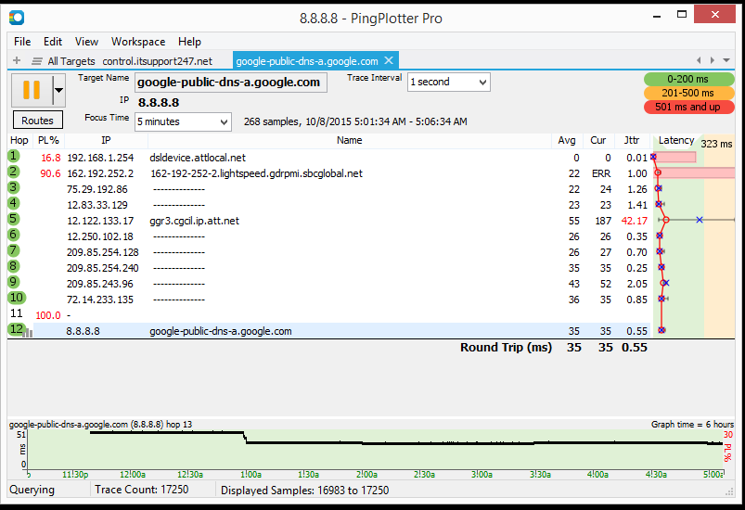The width and height of the screenshot is (745, 510).
Task: Open the Focus Time dropdown
Action: coord(183,121)
